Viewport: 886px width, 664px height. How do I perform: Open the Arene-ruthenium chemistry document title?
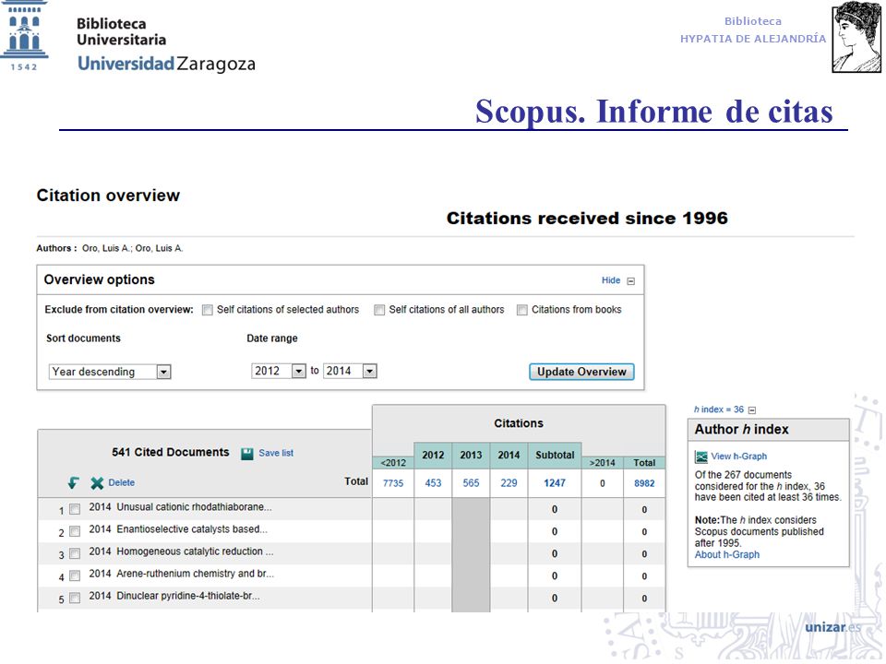(195, 574)
